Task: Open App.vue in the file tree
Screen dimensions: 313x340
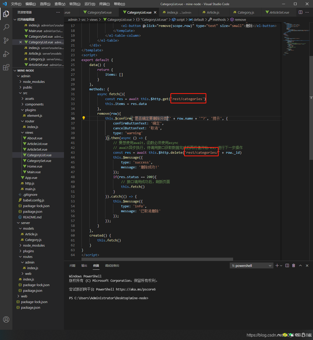Action: point(38,178)
